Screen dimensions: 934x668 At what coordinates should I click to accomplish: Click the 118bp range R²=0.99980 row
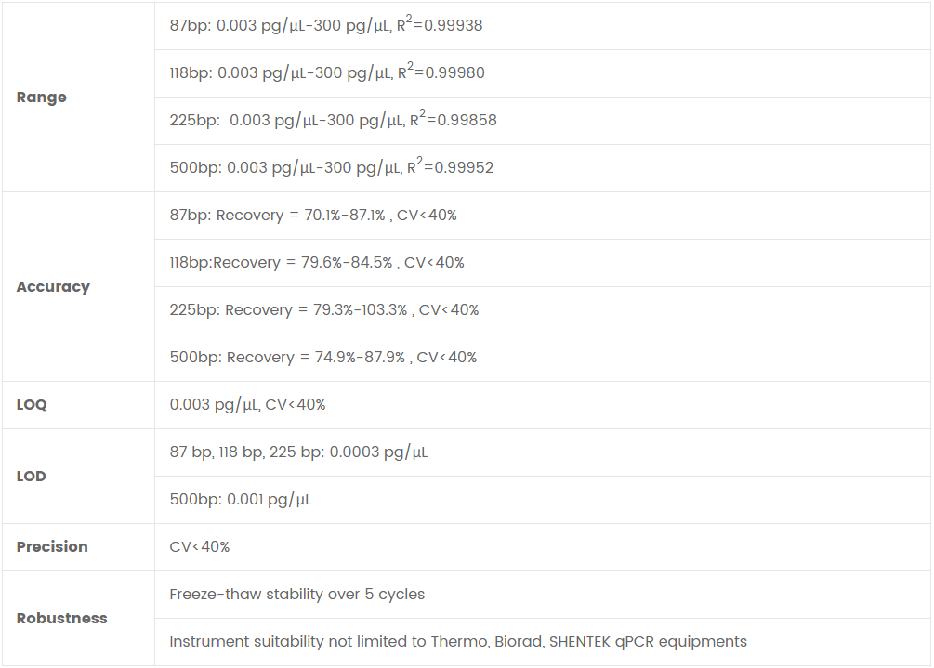click(x=327, y=73)
